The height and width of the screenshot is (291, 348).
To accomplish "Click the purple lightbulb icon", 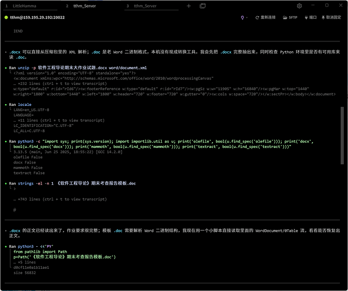I will [x=242, y=17].
